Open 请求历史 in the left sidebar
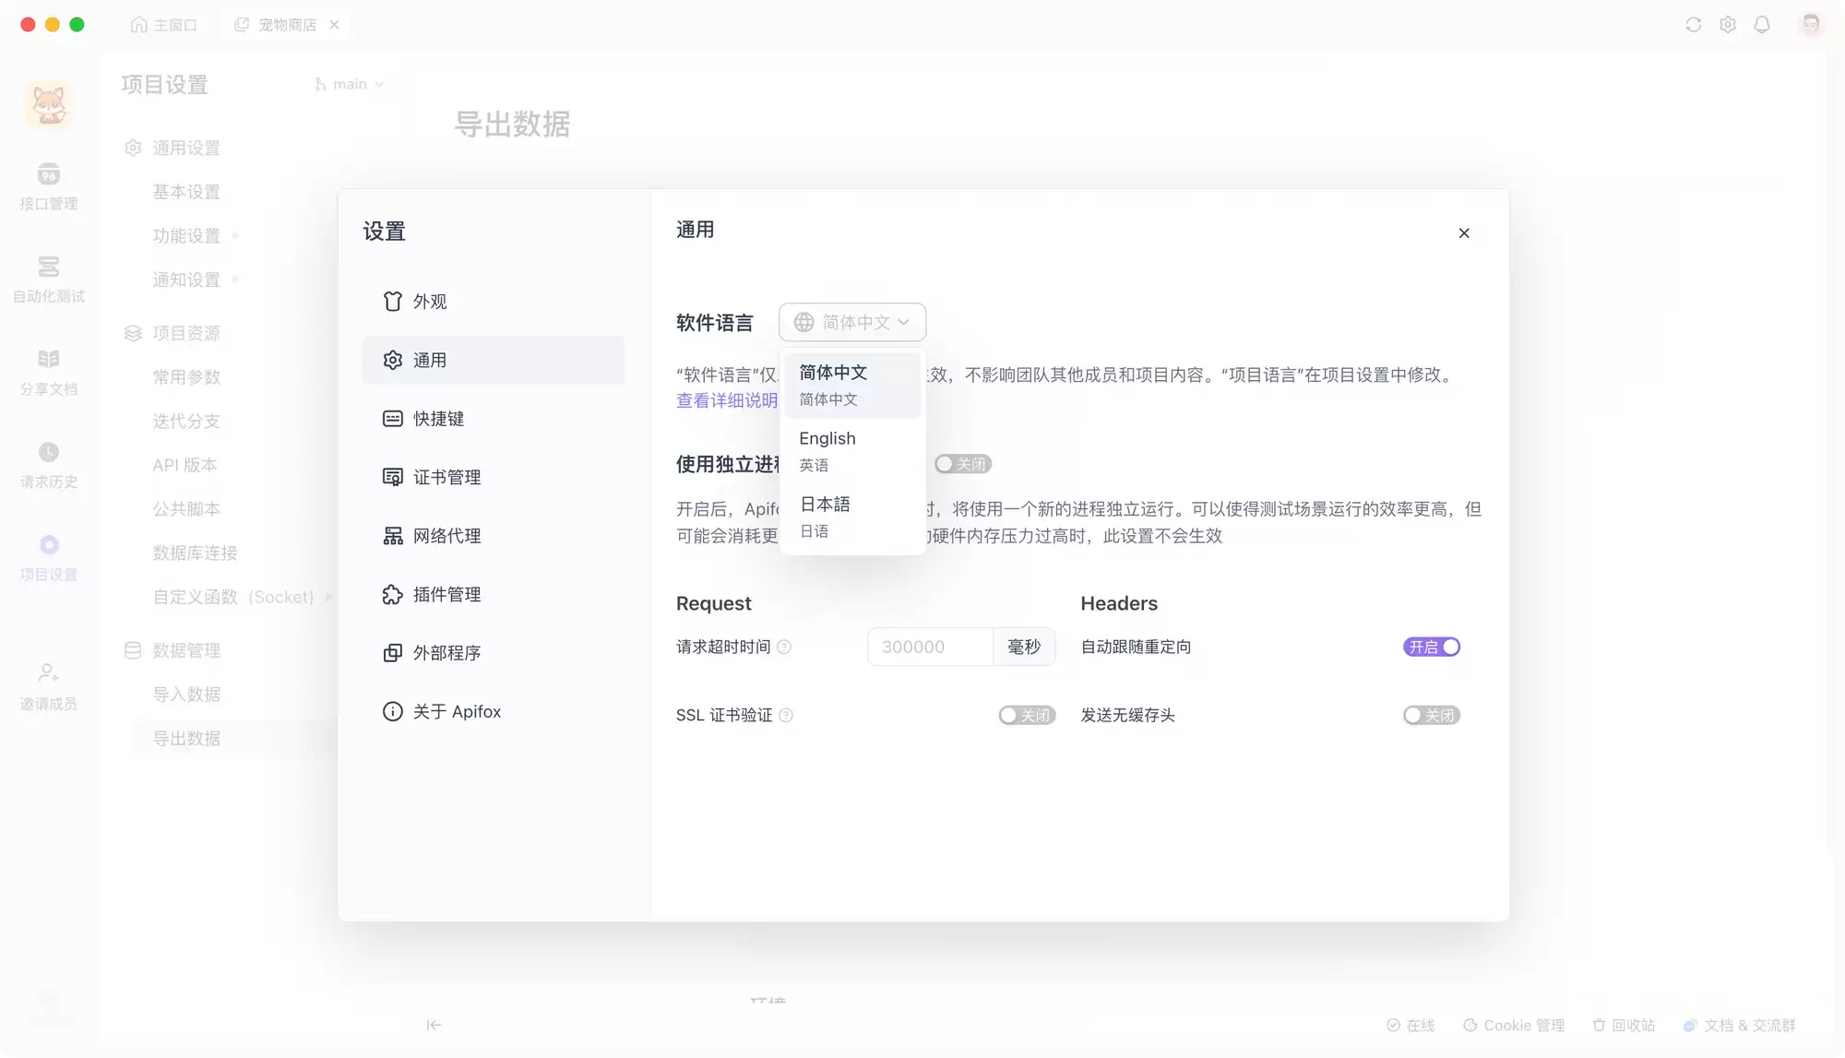1845x1058 pixels. (49, 466)
